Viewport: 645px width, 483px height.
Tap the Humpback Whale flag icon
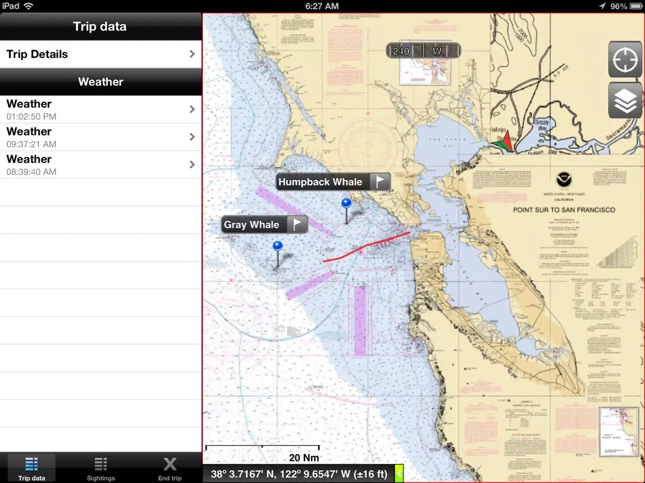point(380,181)
